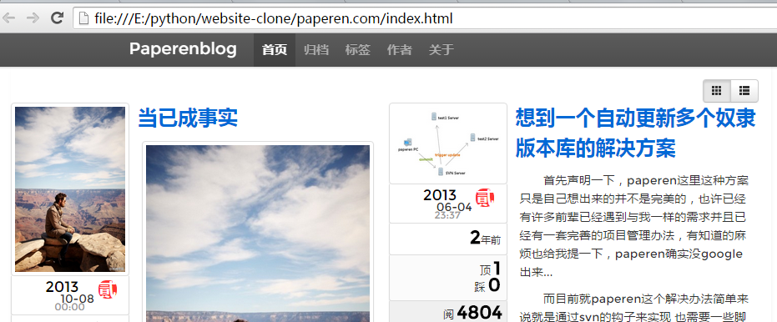This screenshot has height=322, width=777.
Task: Click the address bar URL field
Action: coord(426,19)
